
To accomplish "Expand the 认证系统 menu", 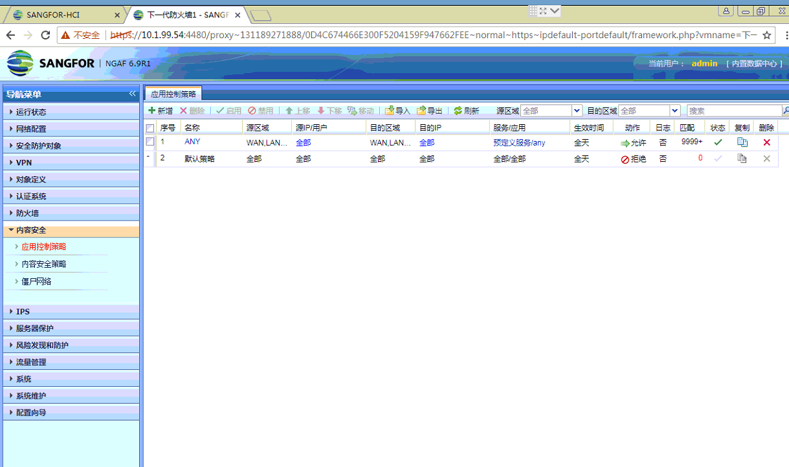I will point(71,195).
